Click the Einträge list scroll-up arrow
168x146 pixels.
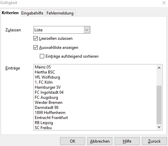159,68
